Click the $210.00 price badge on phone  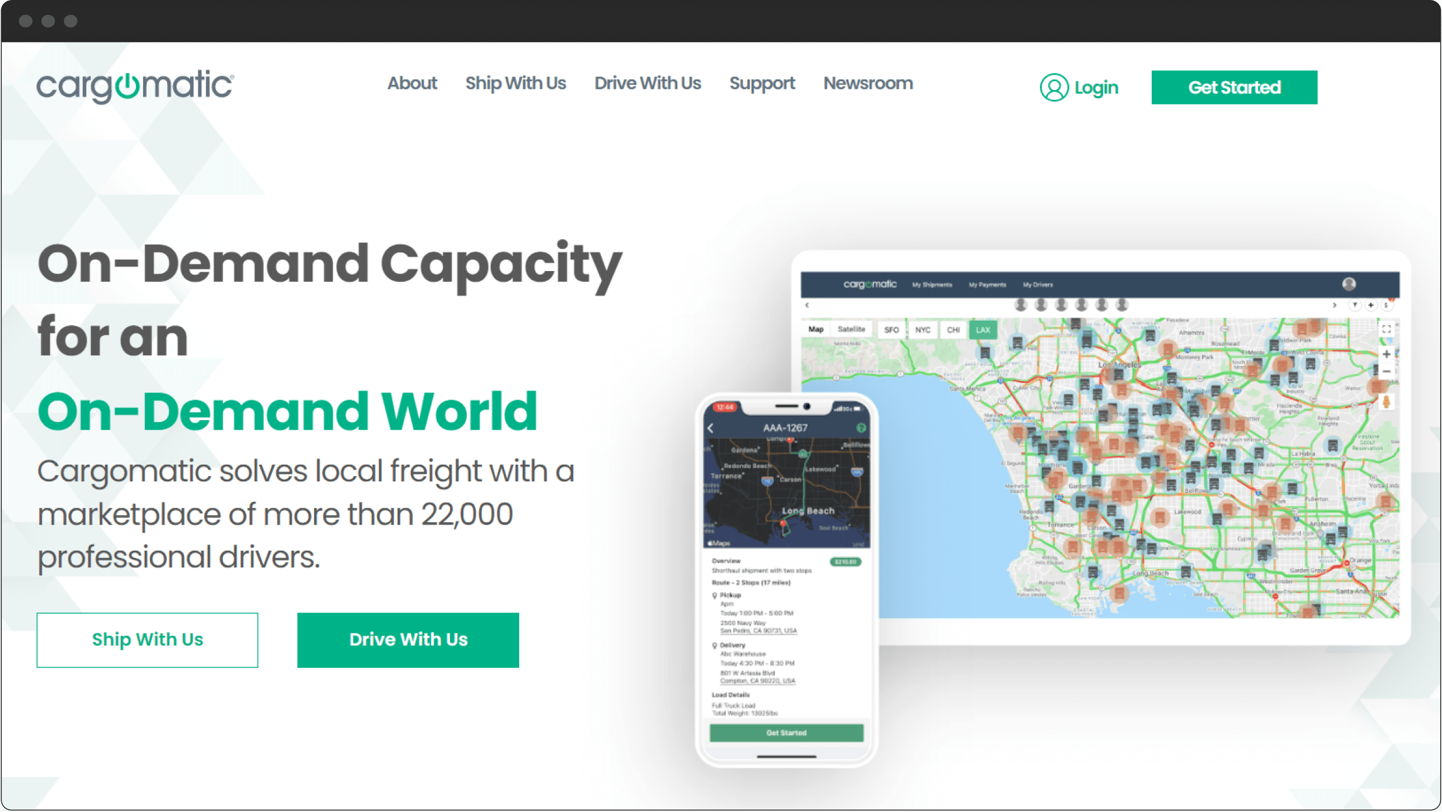[845, 562]
